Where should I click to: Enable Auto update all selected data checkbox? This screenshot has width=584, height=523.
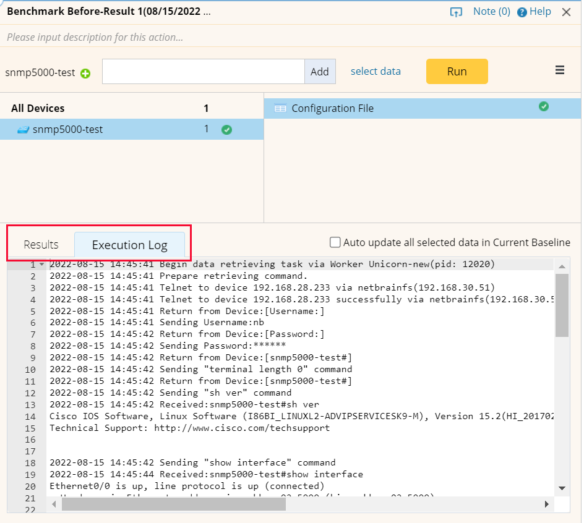tap(335, 242)
